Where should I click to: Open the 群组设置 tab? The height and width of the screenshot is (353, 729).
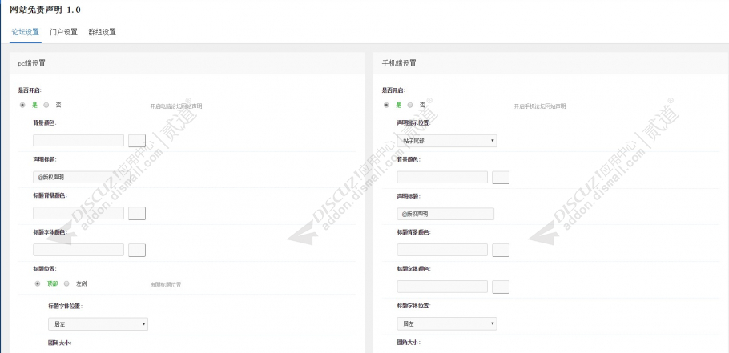(102, 32)
